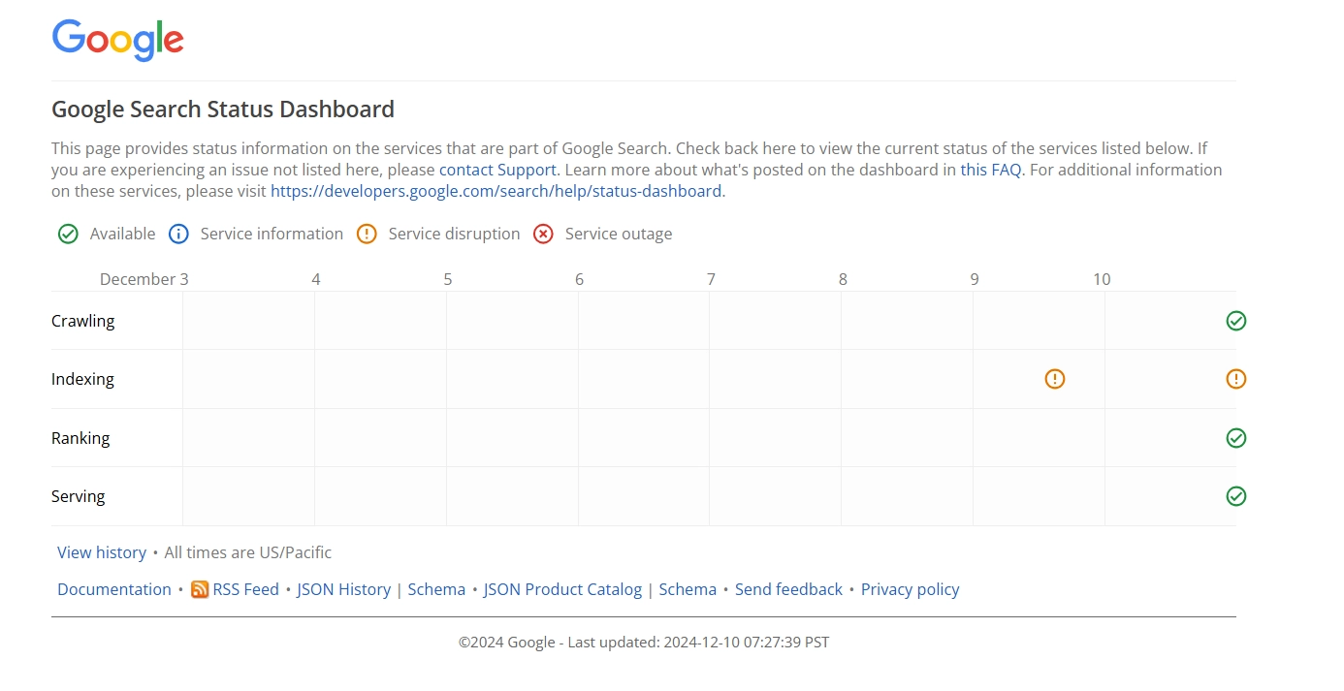Open the Documentation link
This screenshot has width=1344, height=691.
coord(114,589)
